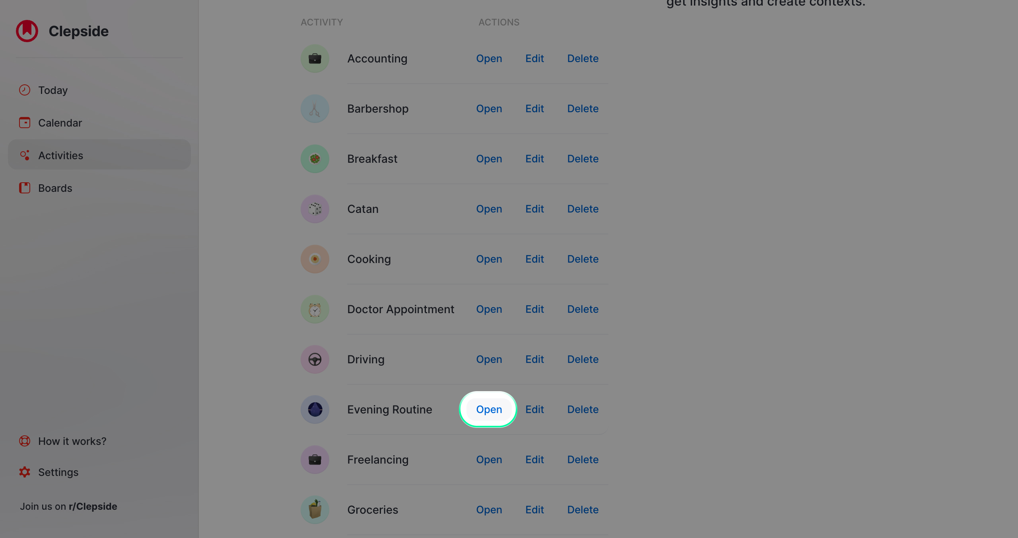
Task: Delete the Freelancing activity
Action: point(583,460)
